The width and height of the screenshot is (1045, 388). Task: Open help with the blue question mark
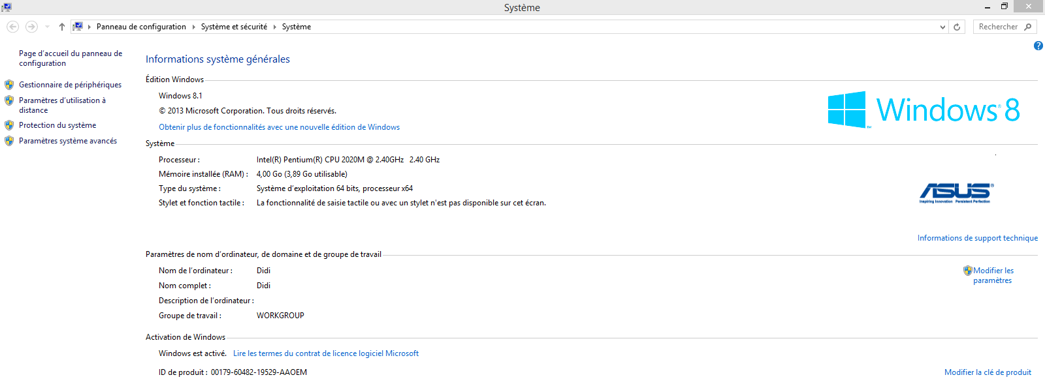(x=1038, y=46)
